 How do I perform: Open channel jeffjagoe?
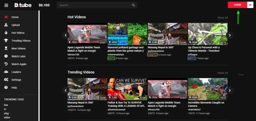click(193, 54)
